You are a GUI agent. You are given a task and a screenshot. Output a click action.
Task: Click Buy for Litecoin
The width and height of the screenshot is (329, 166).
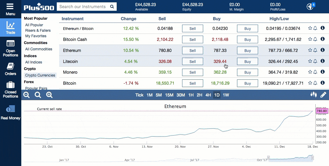point(248,61)
